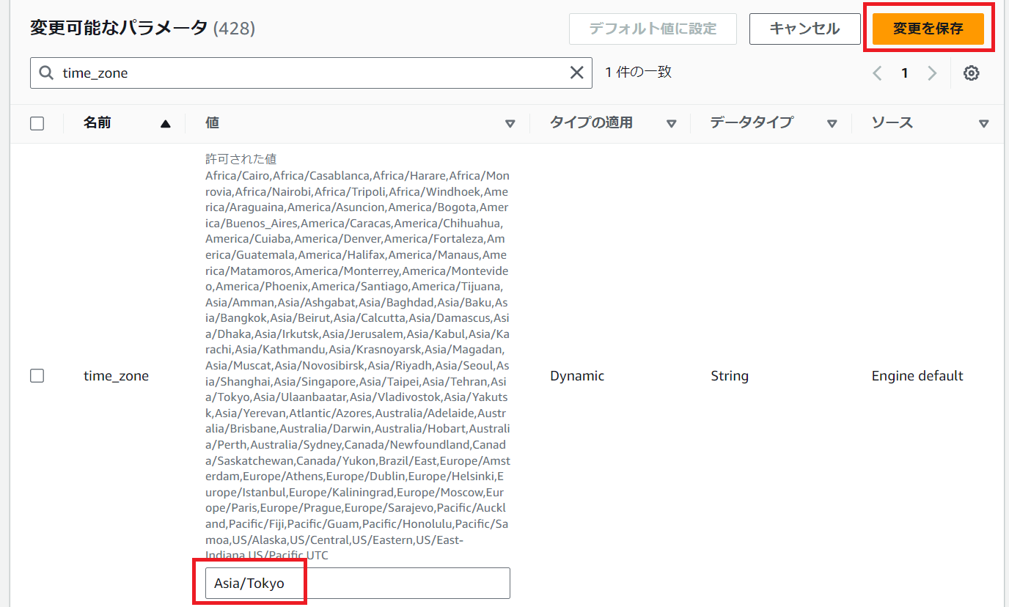Click the Engine default source cell
The height and width of the screenshot is (607, 1009).
coord(917,376)
